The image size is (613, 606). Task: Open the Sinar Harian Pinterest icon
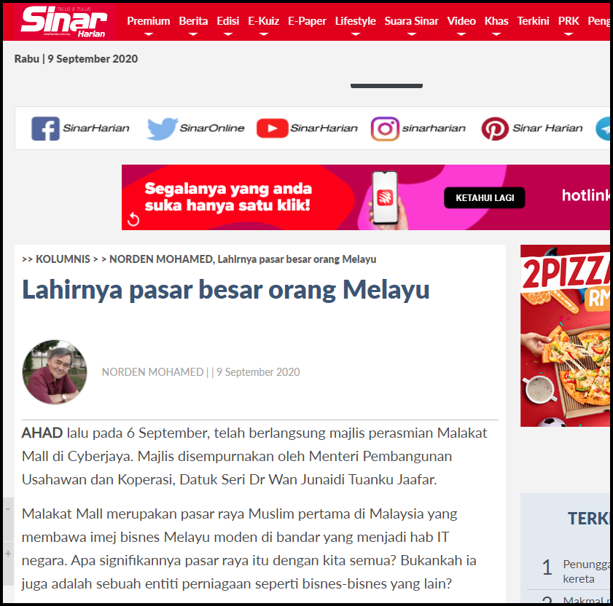click(495, 128)
